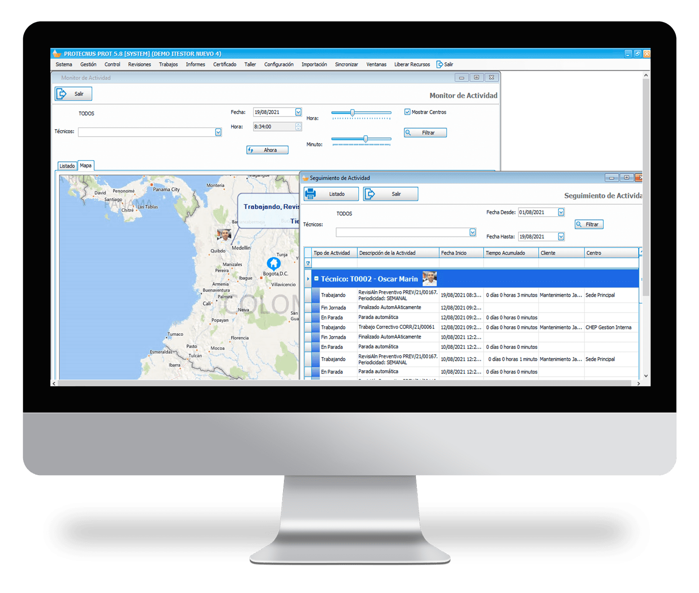
Task: Minimize the Monitor de Actividad window
Action: coord(461,78)
